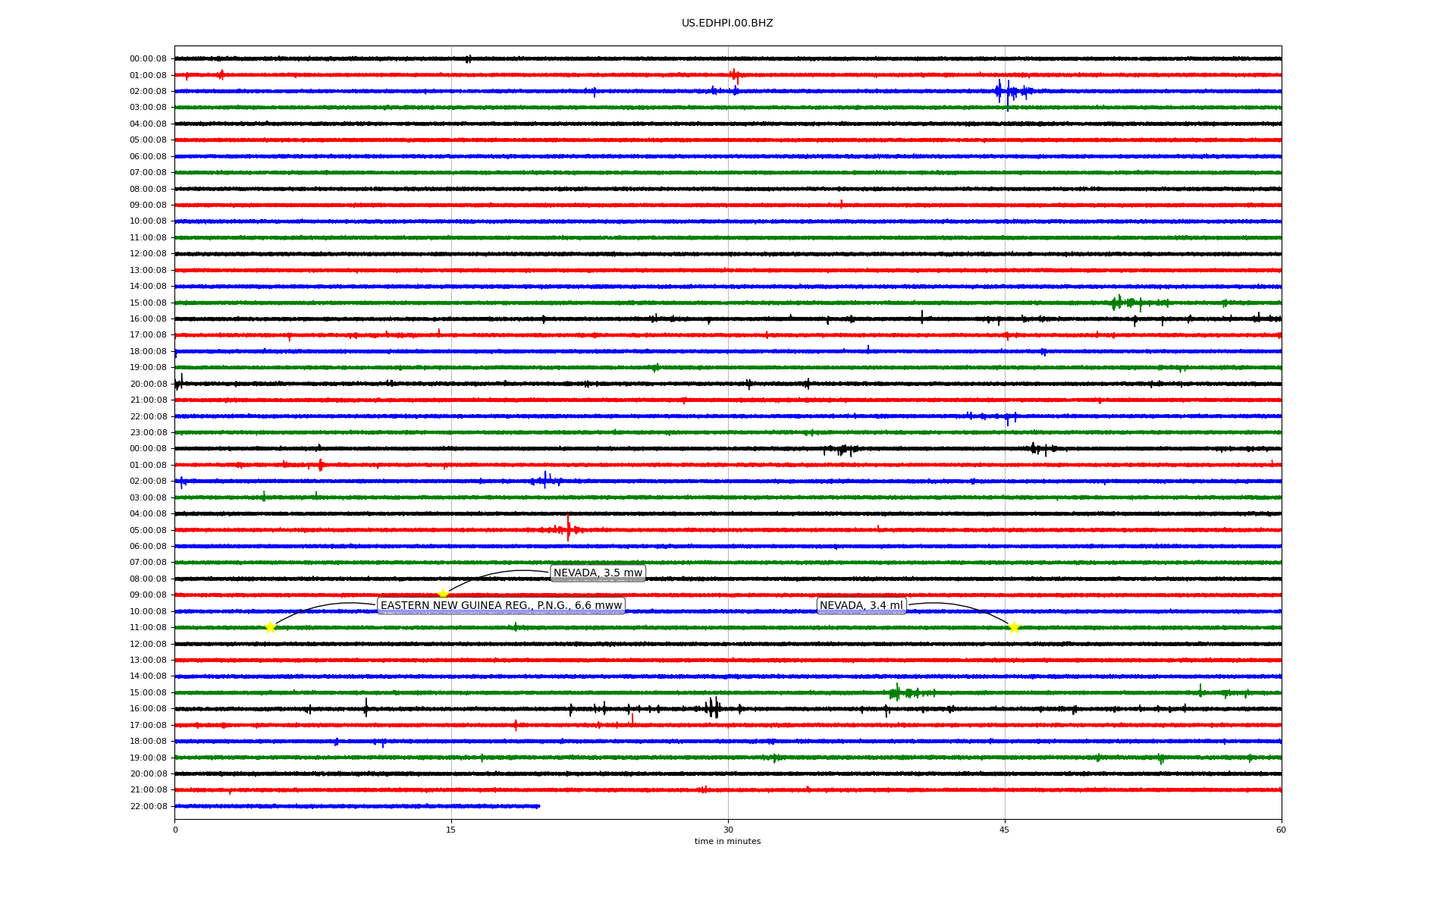Click the NEVADA, 3.5 mw annotation label
This screenshot has height=910, width=1456.
[598, 573]
